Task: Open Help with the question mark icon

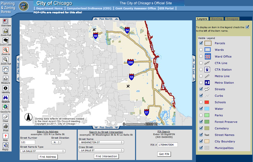Action: pyautogui.click(x=6, y=136)
